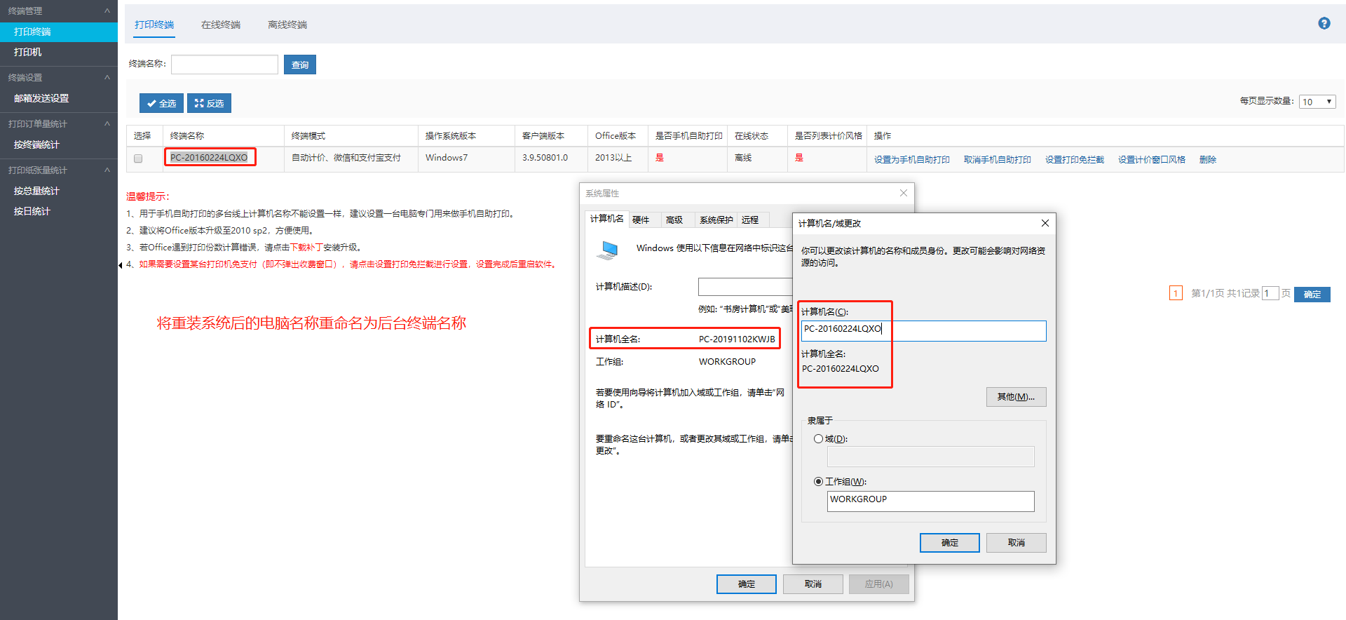Click the 计算机名(C) input field
The image size is (1346, 620).
(x=923, y=331)
